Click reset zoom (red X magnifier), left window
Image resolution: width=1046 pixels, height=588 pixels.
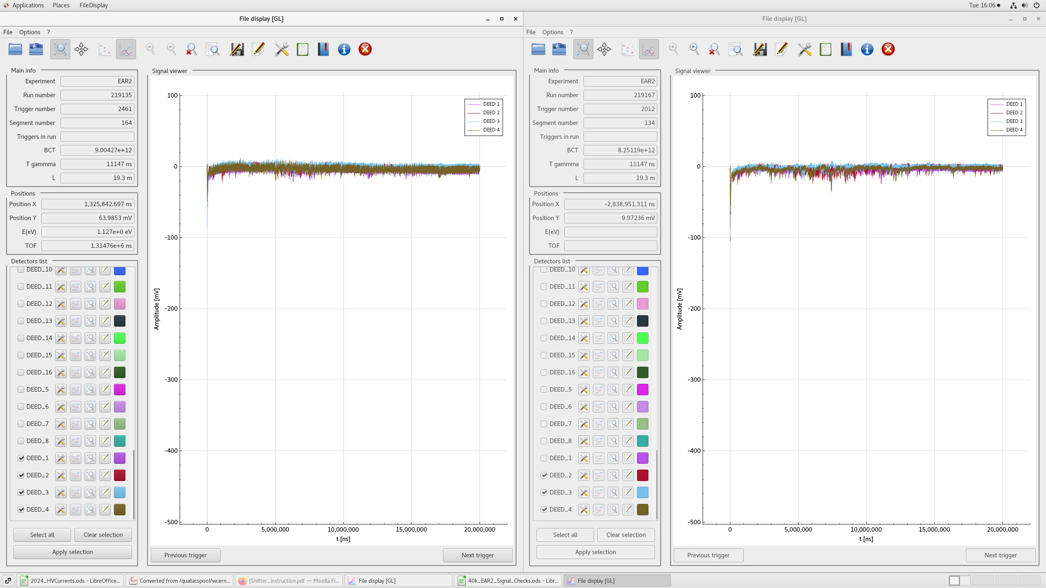tap(191, 49)
